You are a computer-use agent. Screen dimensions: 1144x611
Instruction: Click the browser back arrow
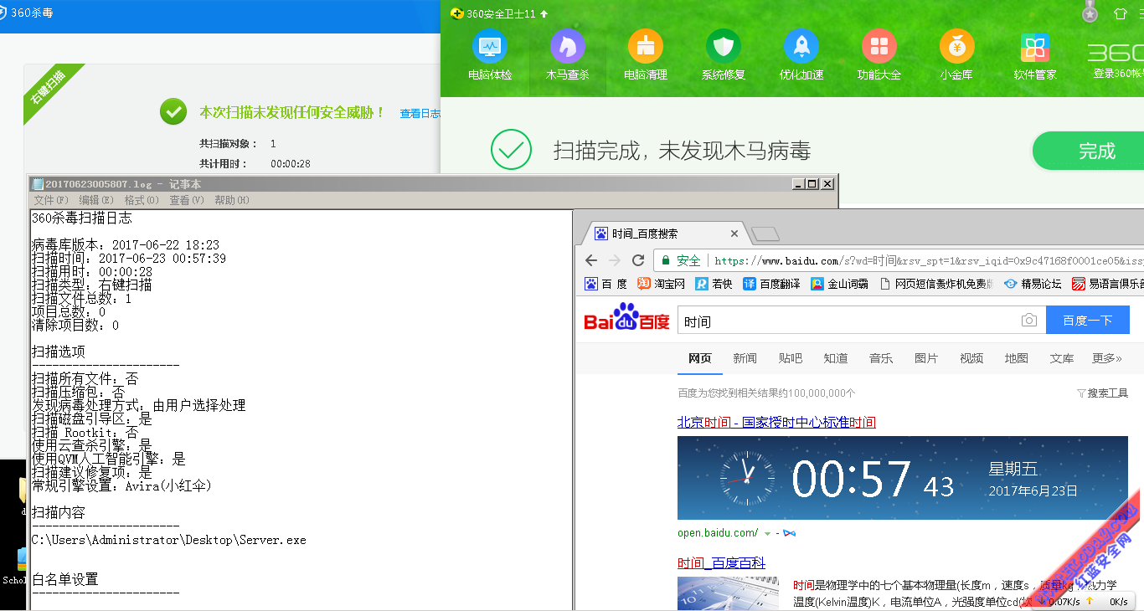click(x=591, y=260)
